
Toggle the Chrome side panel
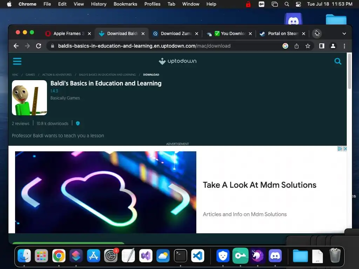[322, 46]
